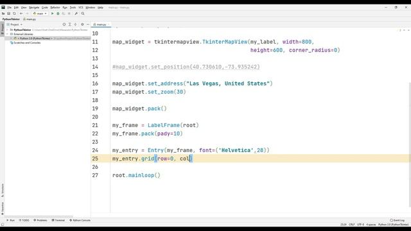Image resolution: width=411 pixels, height=231 pixels.
Task: Open Project panel gear options
Action: click(82, 24)
